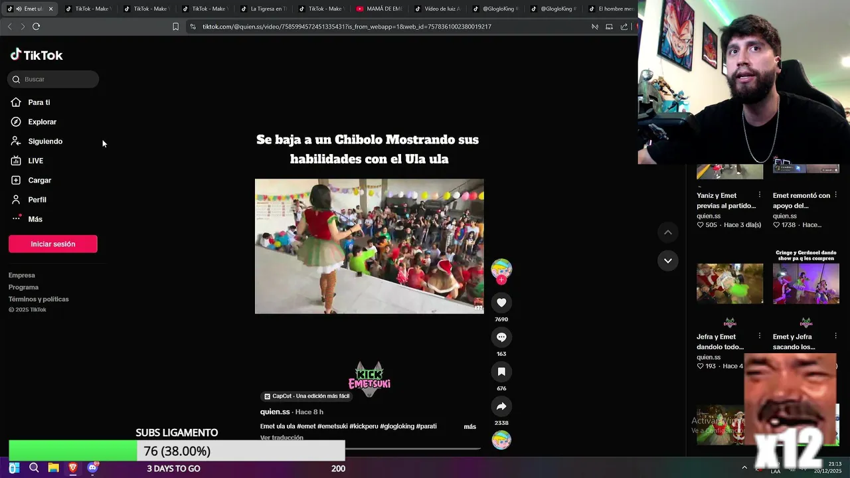This screenshot has height=478, width=850.
Task: Go to the previous video arrow
Action: [668, 232]
